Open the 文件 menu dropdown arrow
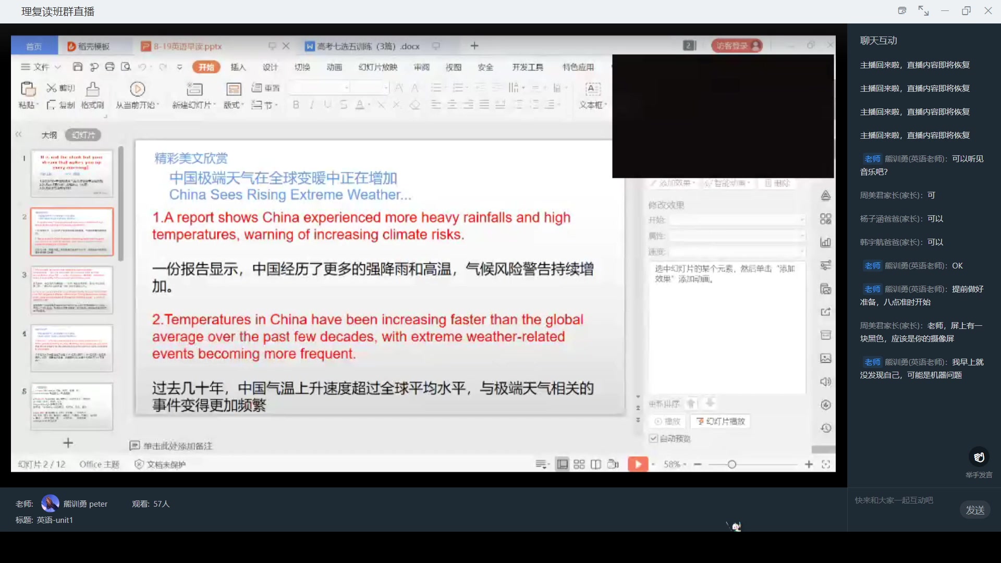Viewport: 1001px width, 563px height. [x=58, y=67]
